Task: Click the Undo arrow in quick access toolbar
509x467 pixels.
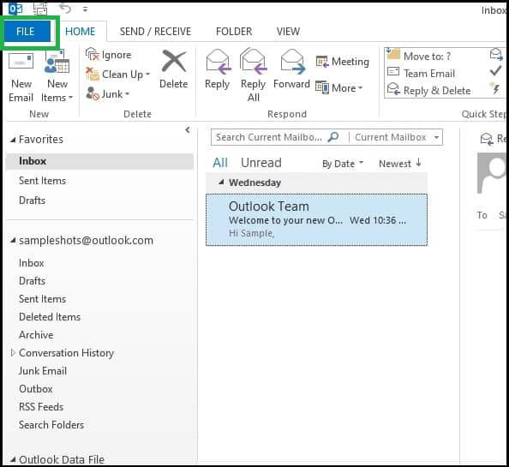Action: point(65,9)
